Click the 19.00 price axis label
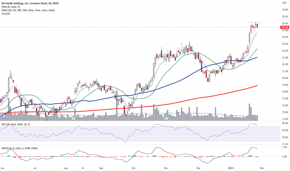This screenshot has width=290, height=171. coord(285,85)
